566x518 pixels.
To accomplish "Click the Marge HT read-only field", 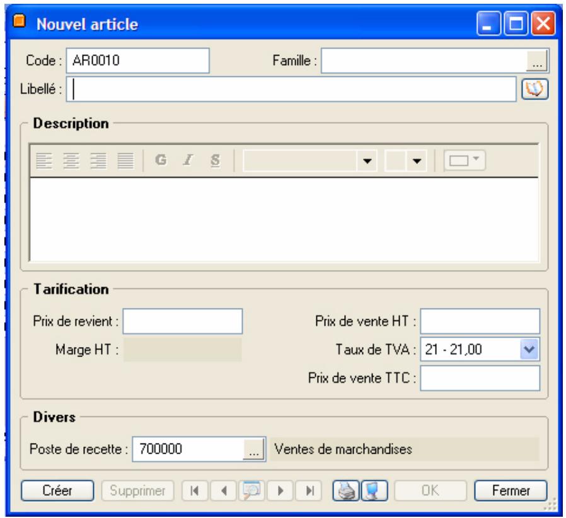I will click(183, 350).
